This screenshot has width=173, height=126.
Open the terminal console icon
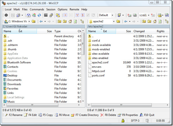click(x=46, y=15)
